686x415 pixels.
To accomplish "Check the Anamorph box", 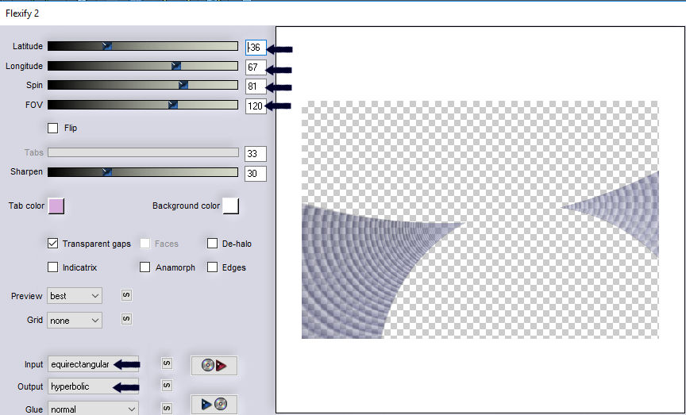I will [x=145, y=267].
